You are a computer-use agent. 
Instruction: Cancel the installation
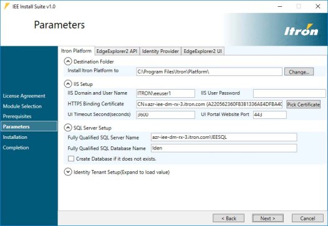[307, 219]
